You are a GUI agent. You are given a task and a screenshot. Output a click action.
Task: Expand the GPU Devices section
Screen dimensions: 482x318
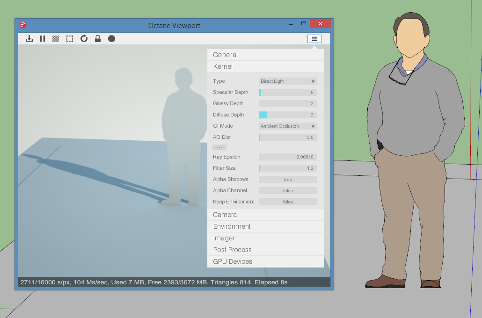coord(266,261)
